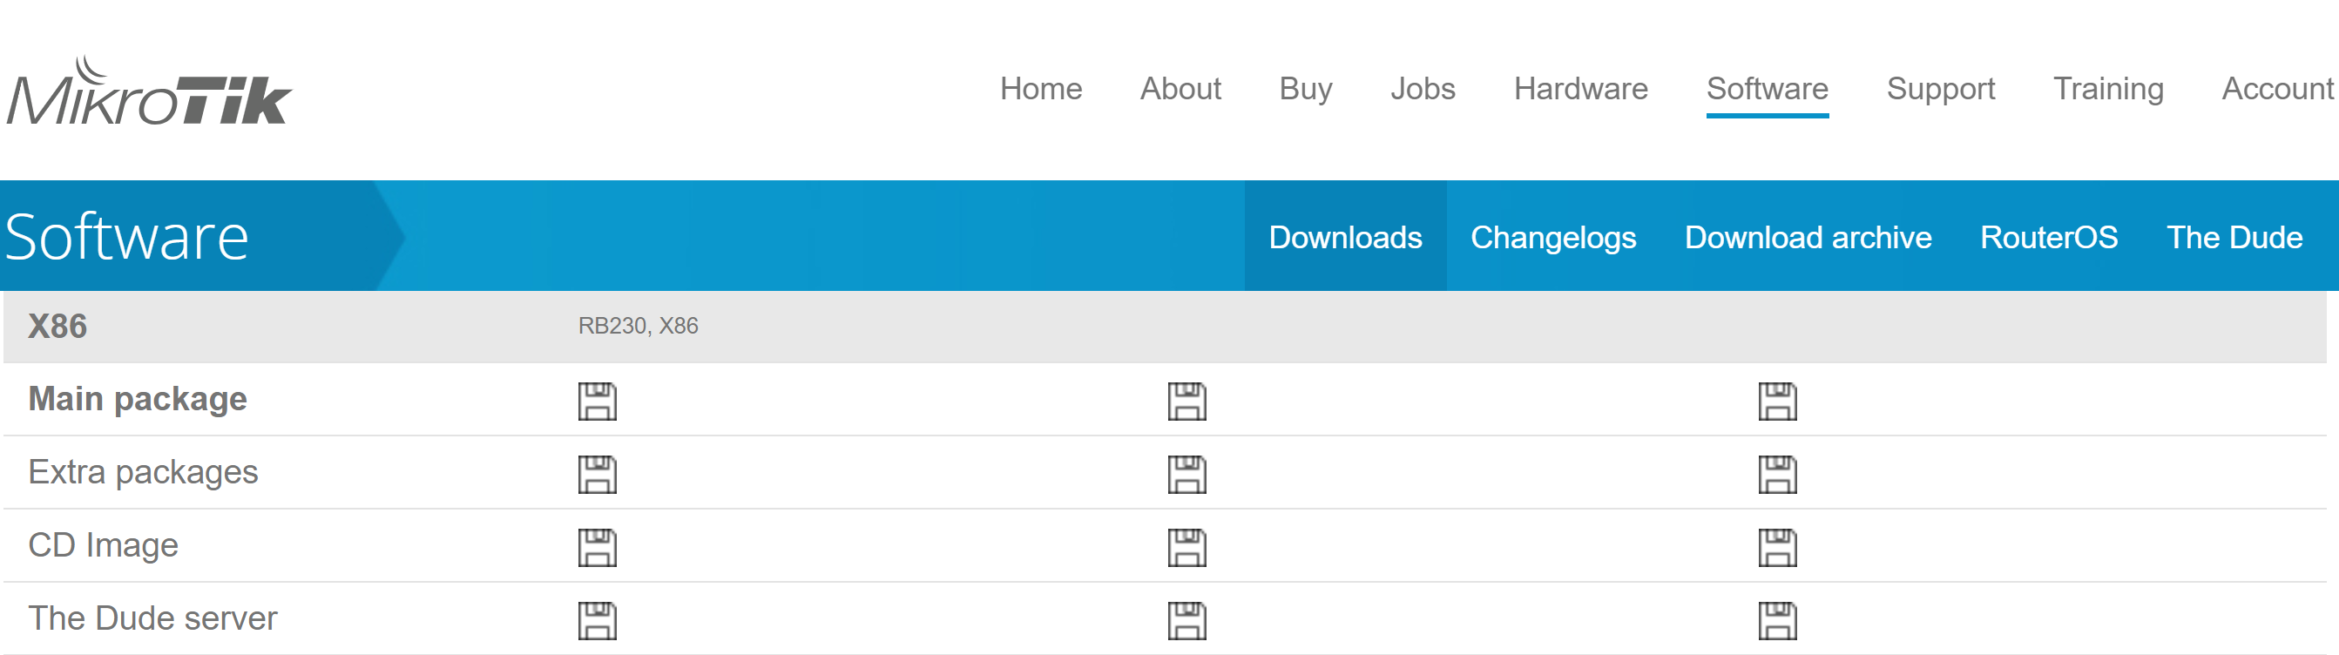
Task: Select the Software nav item
Action: [x=1767, y=89]
